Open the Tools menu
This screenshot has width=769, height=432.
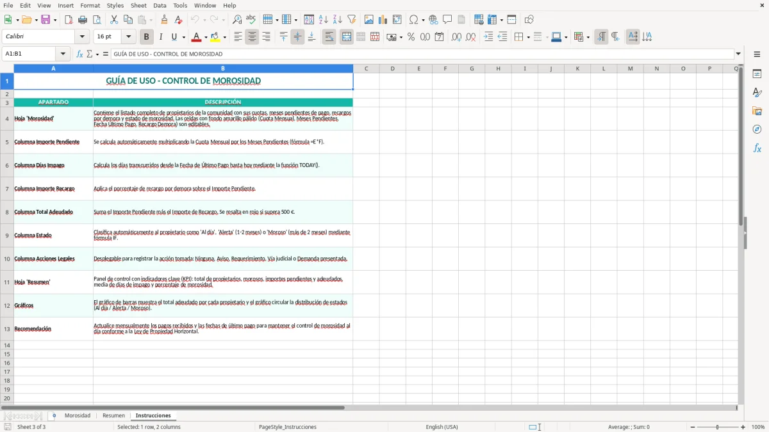click(x=180, y=5)
